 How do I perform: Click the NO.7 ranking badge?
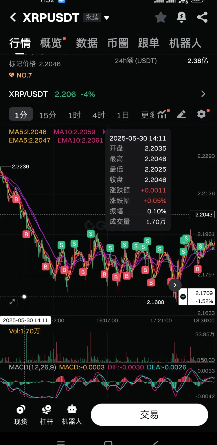(x=21, y=75)
